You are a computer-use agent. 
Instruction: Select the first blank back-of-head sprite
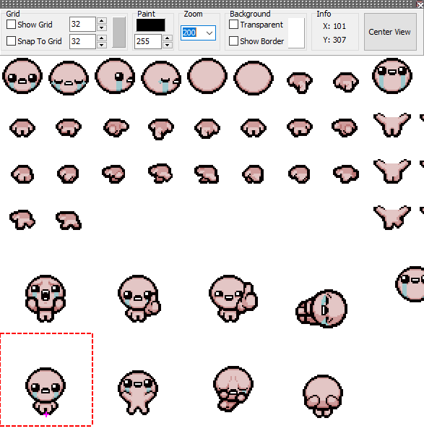[x=207, y=76]
